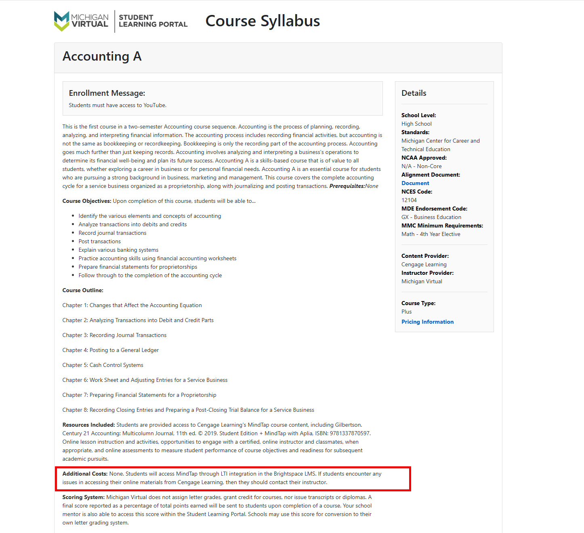Click the 'GX - Business Education' value
Viewport: 584px width, 533px height.
pyautogui.click(x=431, y=217)
